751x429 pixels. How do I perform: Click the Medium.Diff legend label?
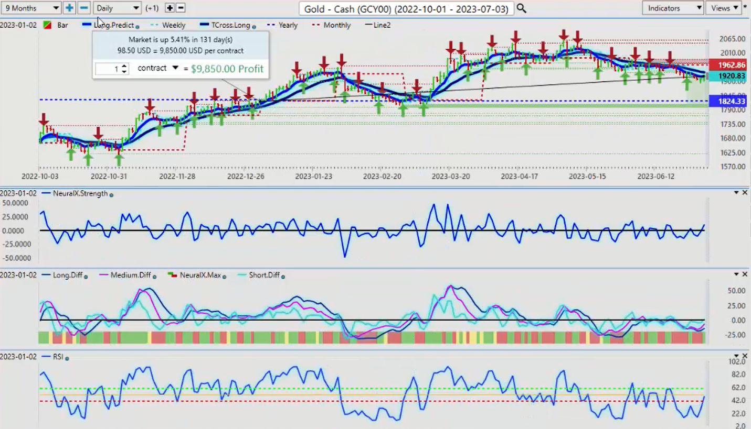tap(131, 275)
